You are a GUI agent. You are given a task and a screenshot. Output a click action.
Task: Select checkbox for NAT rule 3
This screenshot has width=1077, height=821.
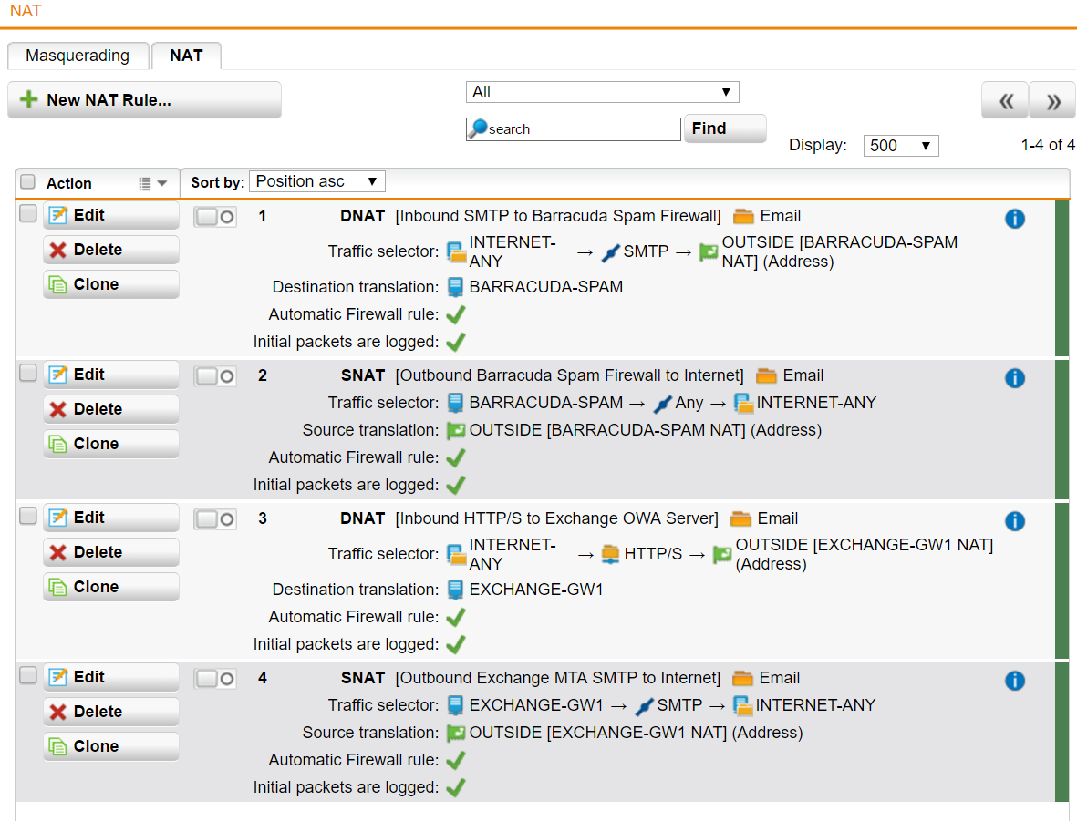click(27, 516)
